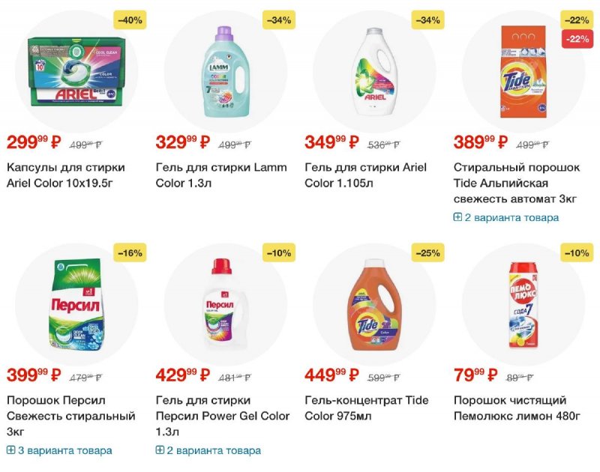Open the orange Tide Color bottle image

[374, 305]
